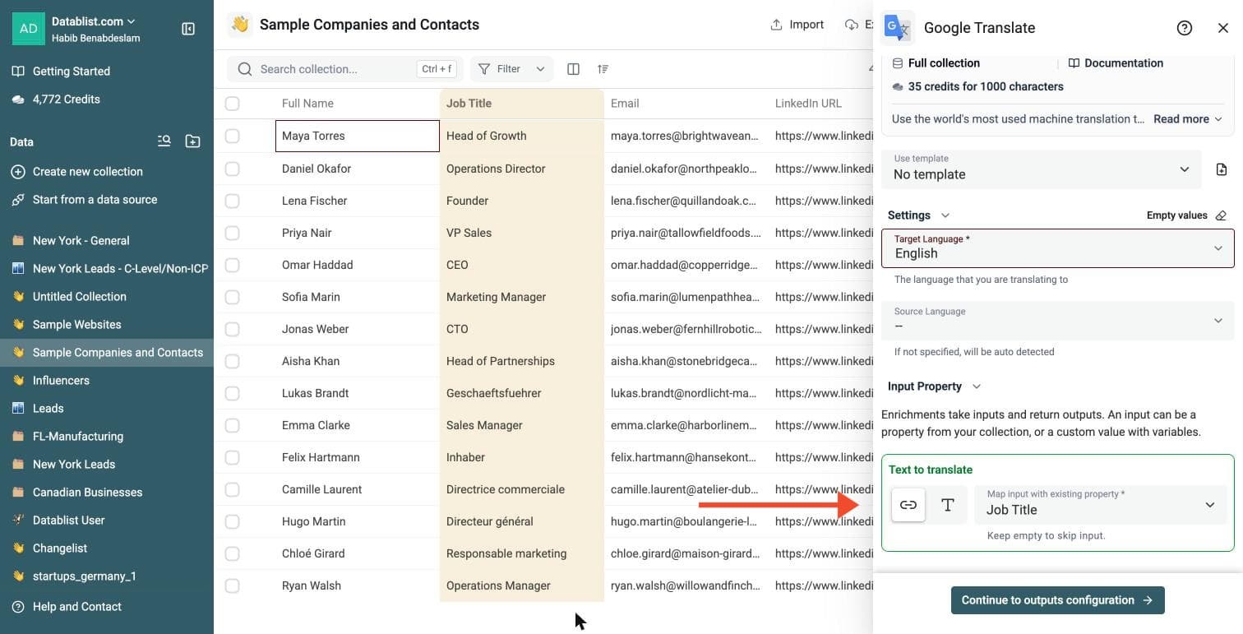Expand Read more description

tap(1188, 119)
